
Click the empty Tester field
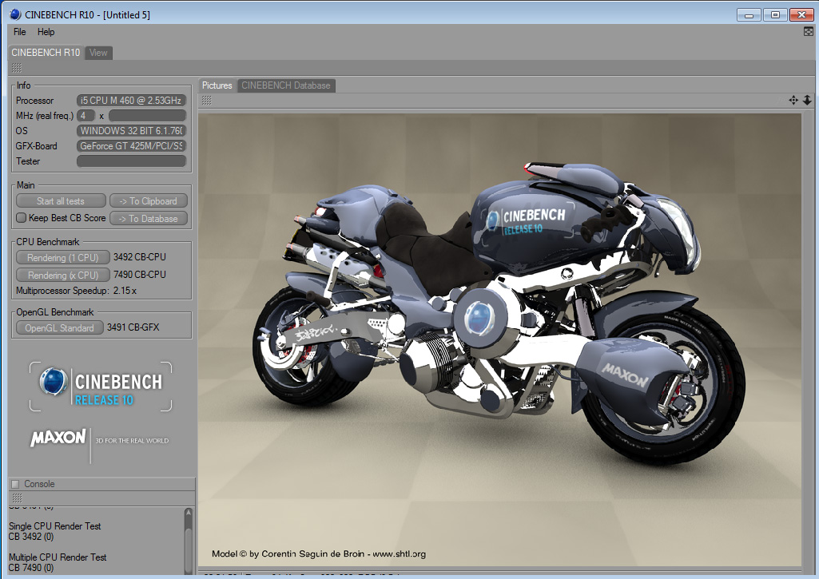point(131,161)
